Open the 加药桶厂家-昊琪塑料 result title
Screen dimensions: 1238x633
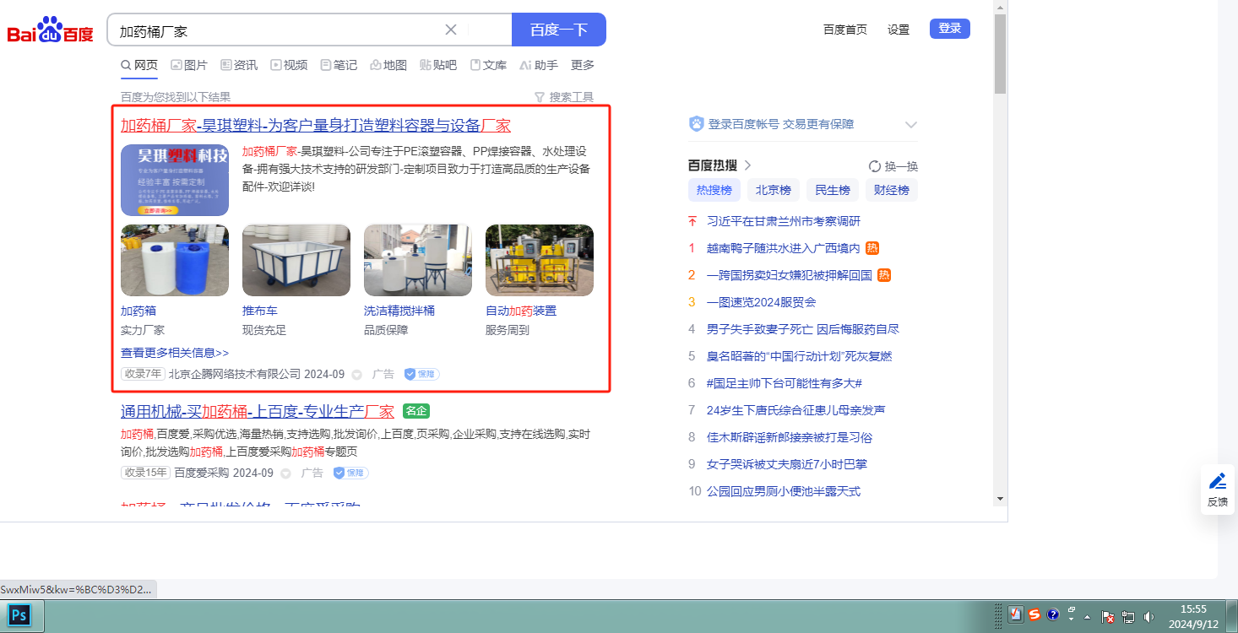[316, 126]
